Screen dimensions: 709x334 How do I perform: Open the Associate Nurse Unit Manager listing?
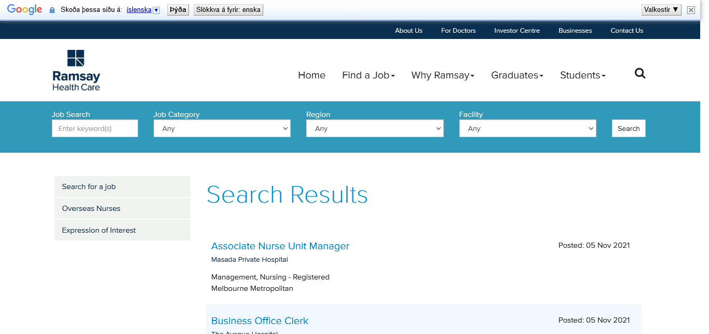(x=280, y=246)
